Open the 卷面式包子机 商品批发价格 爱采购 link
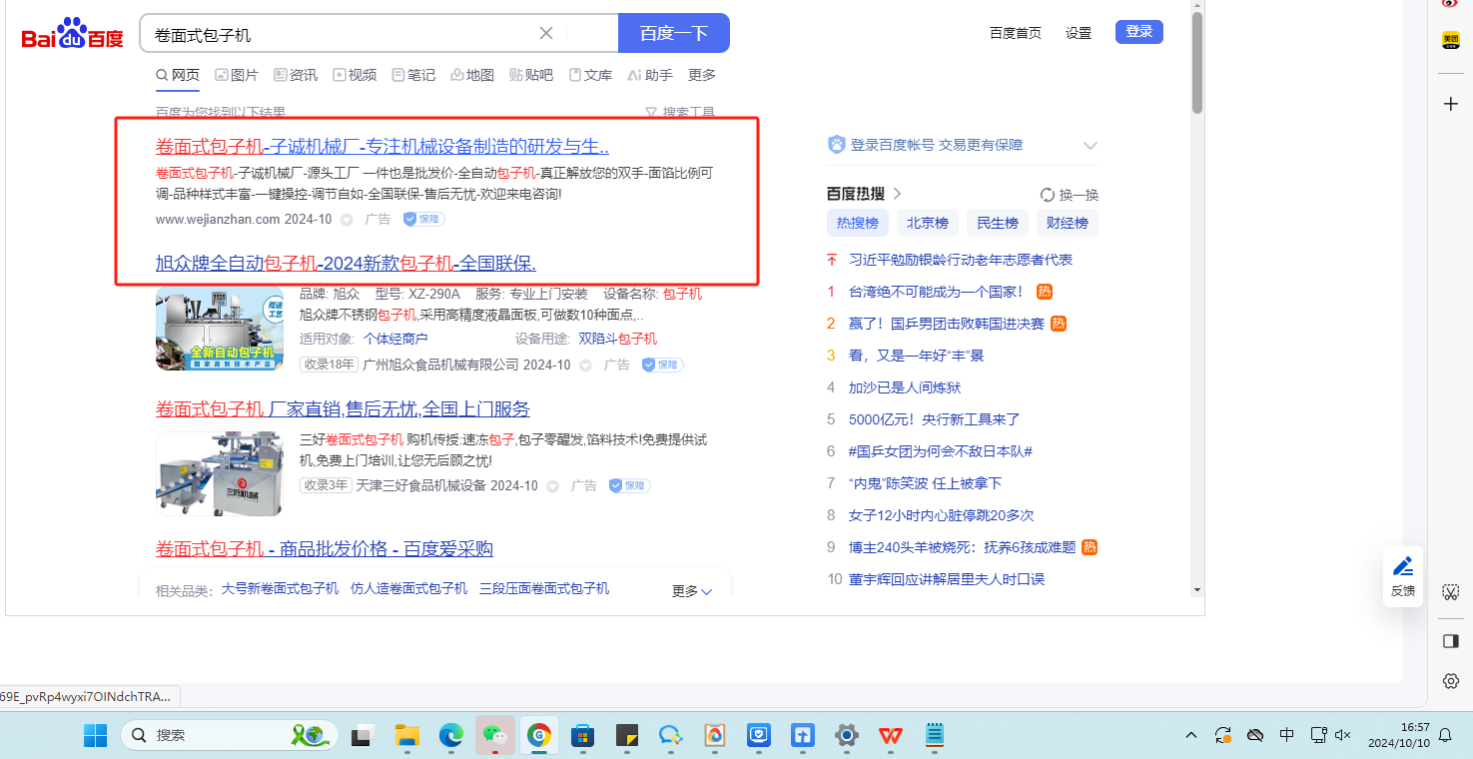Image resolution: width=1473 pixels, height=759 pixels. pyautogui.click(x=324, y=549)
